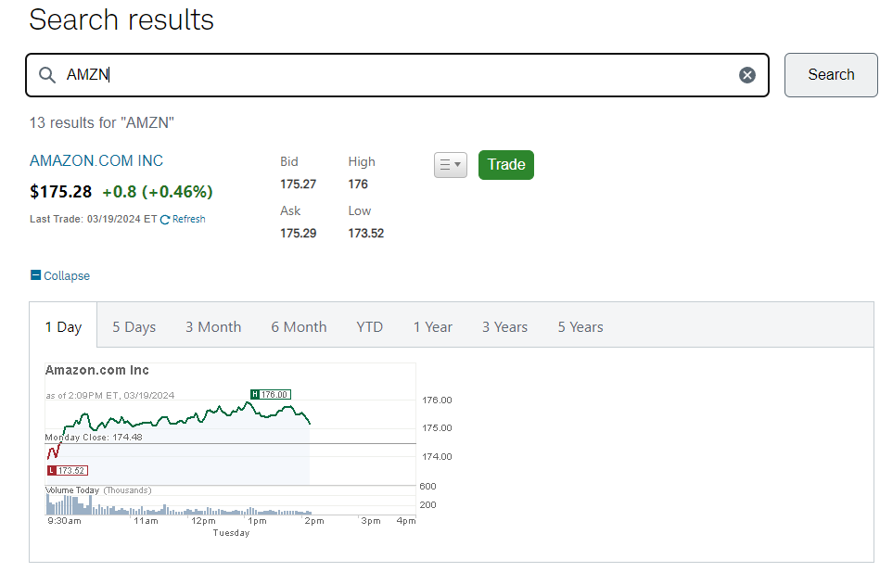Open the 3 Years chart tab

504,326
